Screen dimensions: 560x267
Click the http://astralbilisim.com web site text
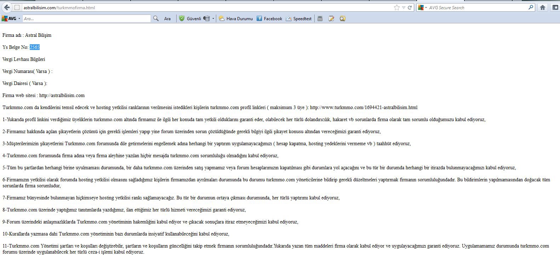(62, 95)
